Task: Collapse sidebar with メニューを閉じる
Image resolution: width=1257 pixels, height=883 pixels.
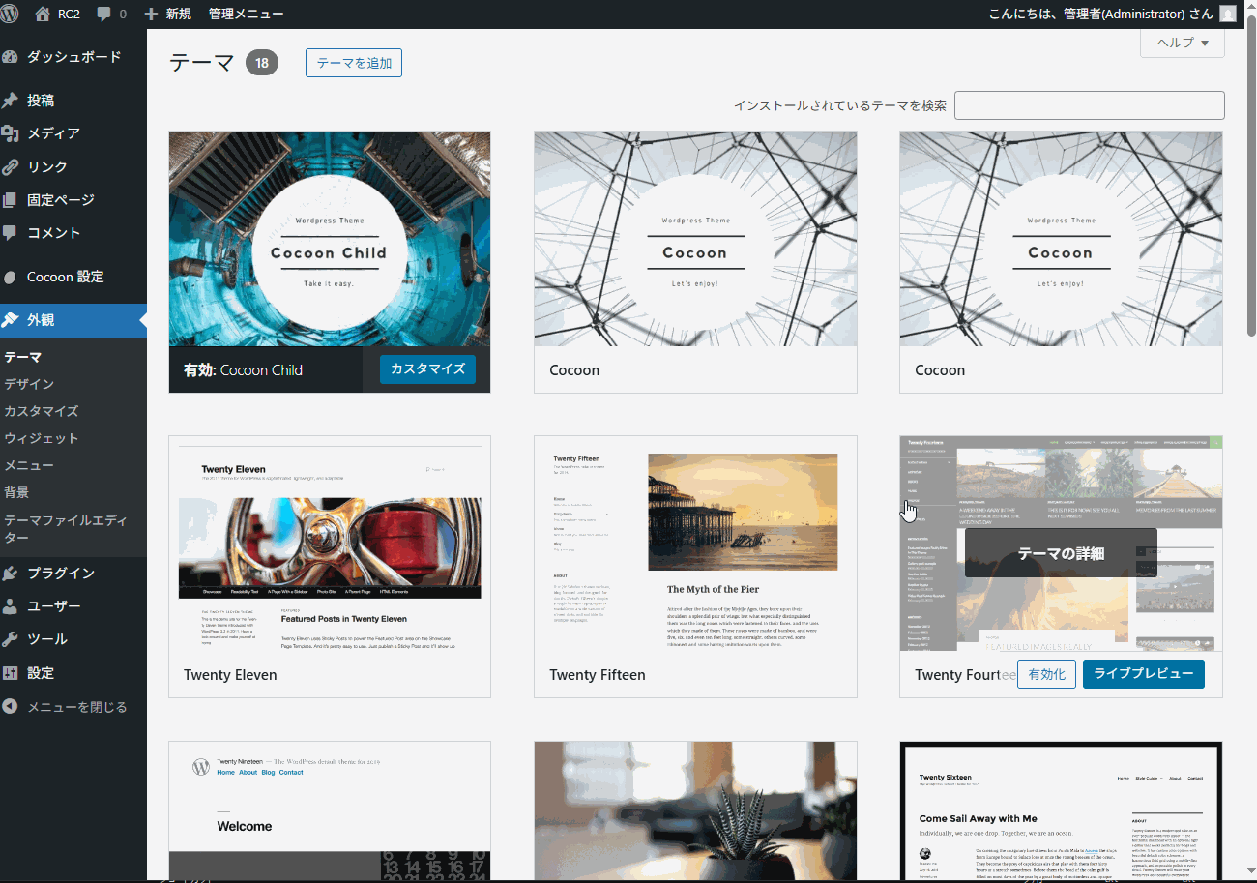Action: point(76,707)
